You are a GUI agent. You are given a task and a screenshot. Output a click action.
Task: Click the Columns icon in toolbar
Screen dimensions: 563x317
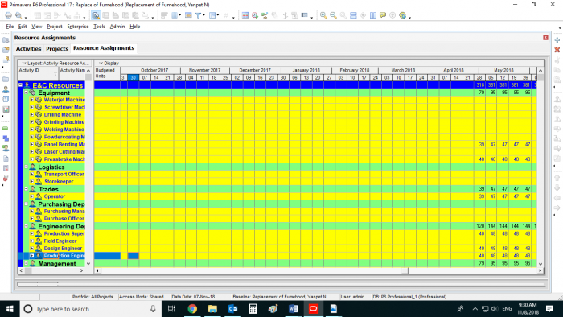175,15
